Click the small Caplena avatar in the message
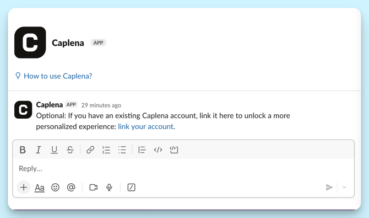Viewport: 369px width, 218px height. (23, 110)
